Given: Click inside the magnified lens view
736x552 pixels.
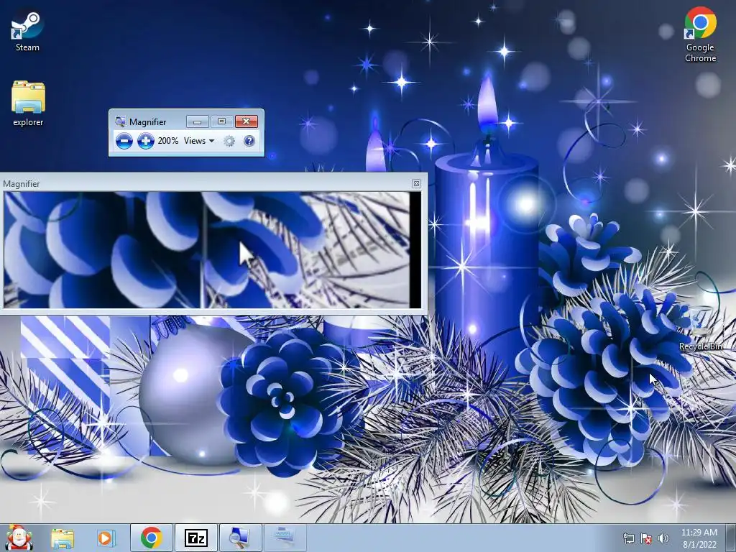Looking at the screenshot, I should [x=212, y=249].
